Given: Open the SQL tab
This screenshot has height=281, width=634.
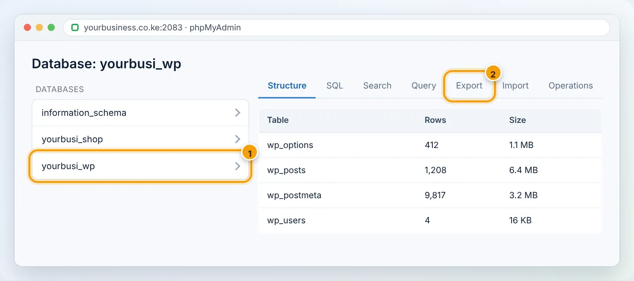Looking at the screenshot, I should tap(335, 85).
